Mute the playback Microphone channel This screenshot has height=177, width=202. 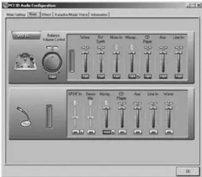coord(132,76)
